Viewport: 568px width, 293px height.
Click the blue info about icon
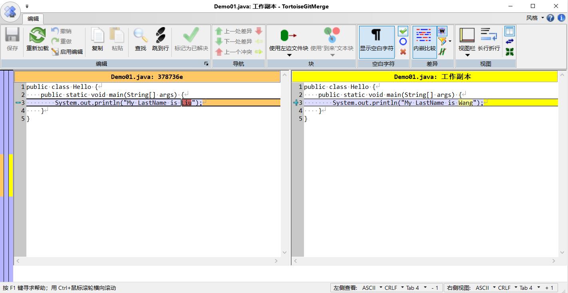click(561, 18)
